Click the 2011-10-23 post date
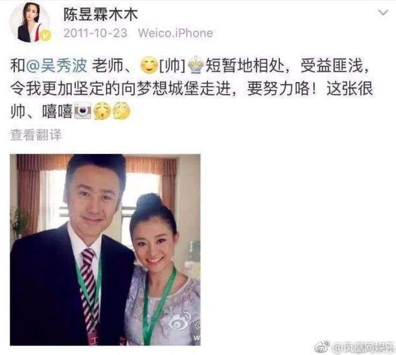396x355 pixels. [x=95, y=33]
